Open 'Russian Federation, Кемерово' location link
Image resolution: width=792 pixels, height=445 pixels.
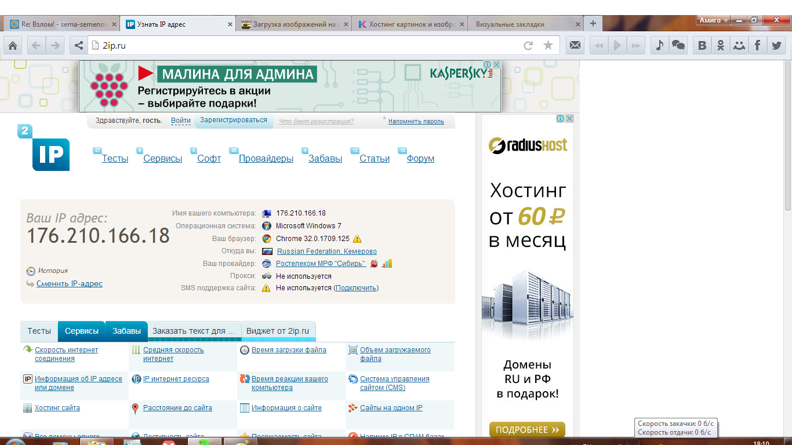tap(327, 251)
